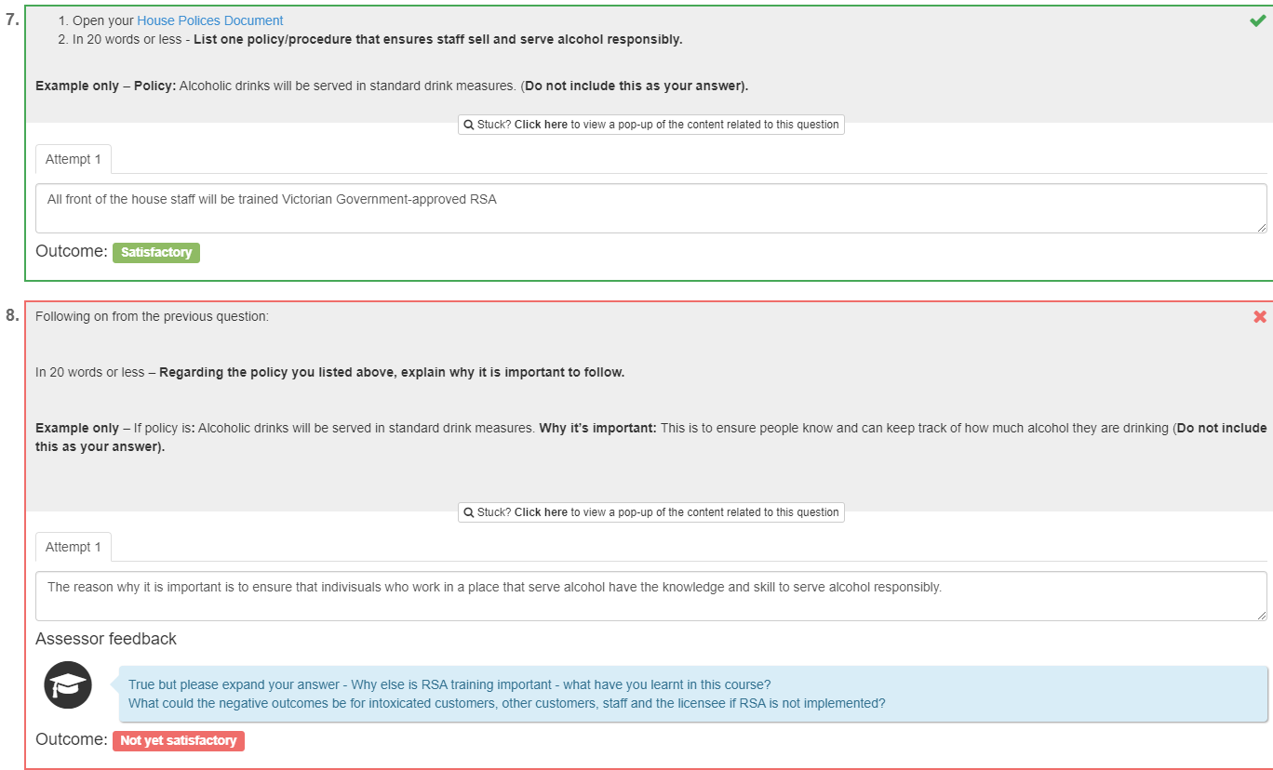Image resolution: width=1273 pixels, height=770 pixels.
Task: Click the question 8 answer text box
Action: coord(651,596)
